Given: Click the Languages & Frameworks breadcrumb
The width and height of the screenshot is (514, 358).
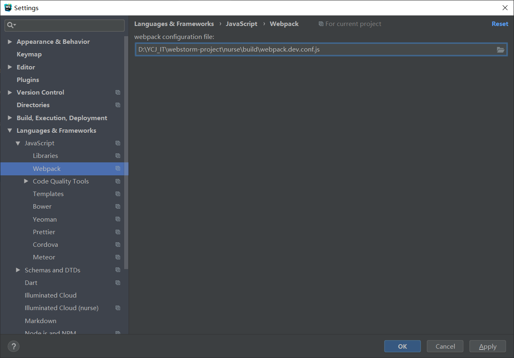Looking at the screenshot, I should [174, 24].
